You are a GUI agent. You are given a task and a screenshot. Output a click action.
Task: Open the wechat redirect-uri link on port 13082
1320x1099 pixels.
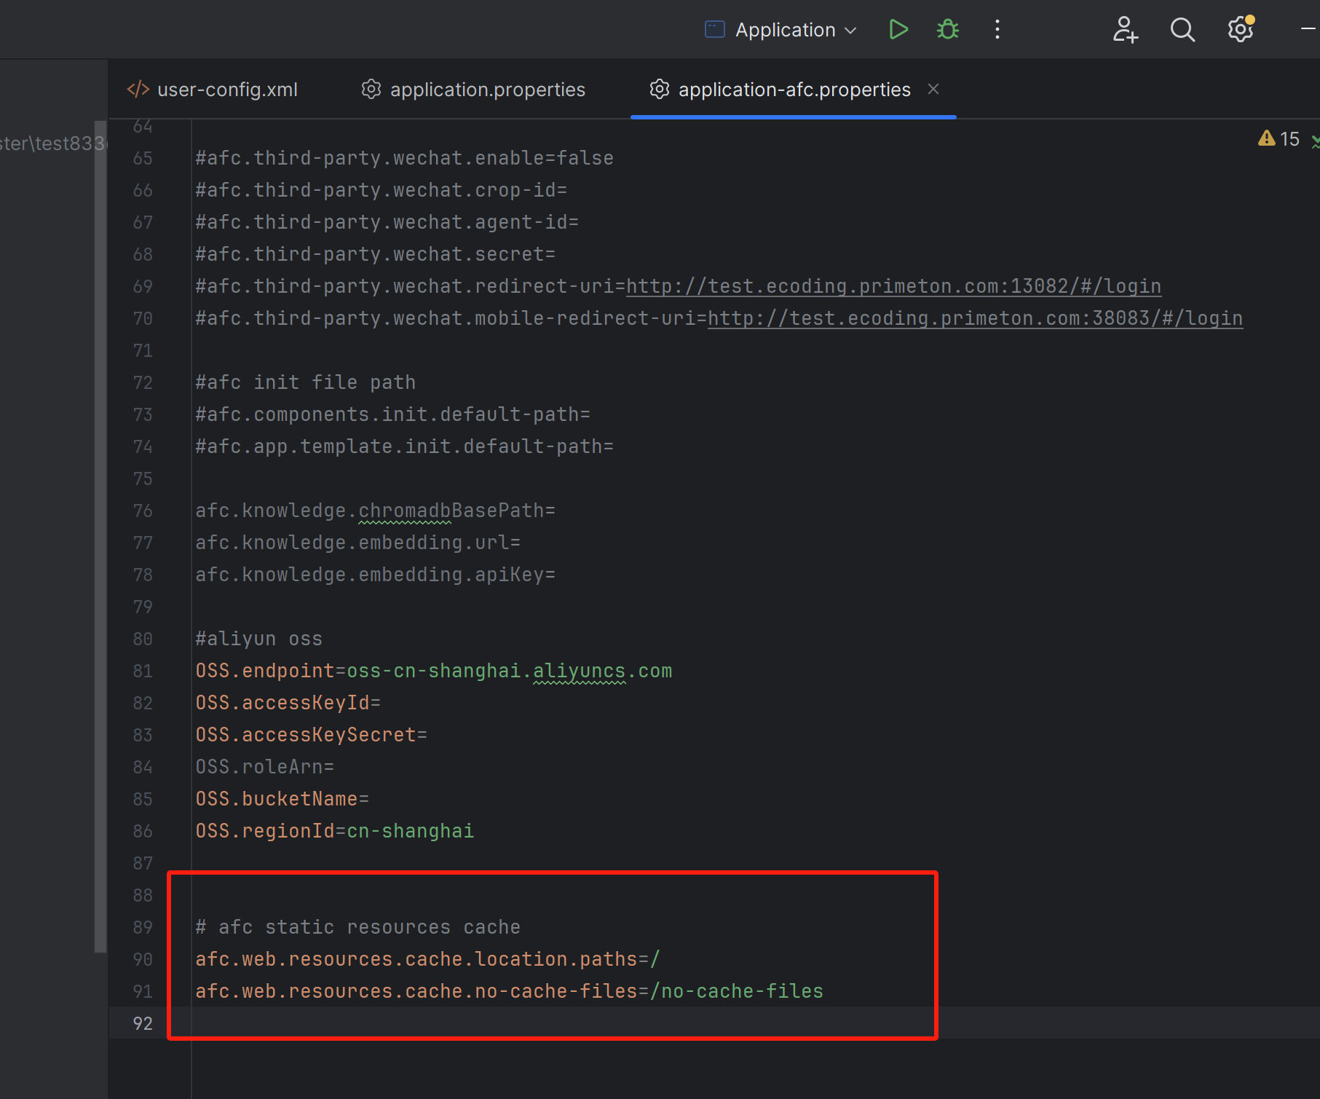click(x=893, y=286)
